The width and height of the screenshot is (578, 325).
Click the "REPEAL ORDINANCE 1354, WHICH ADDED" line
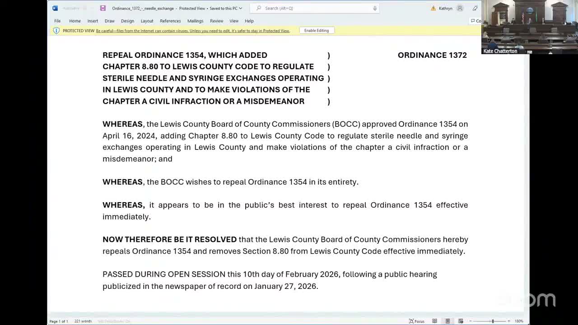tap(185, 55)
